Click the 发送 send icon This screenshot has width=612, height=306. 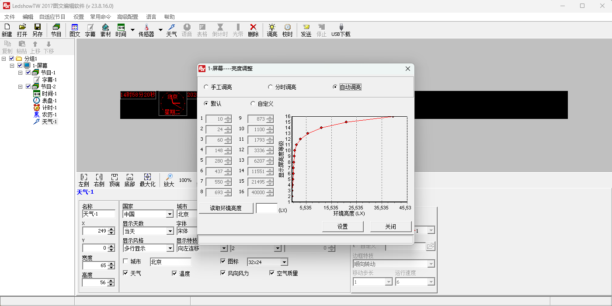(x=306, y=30)
